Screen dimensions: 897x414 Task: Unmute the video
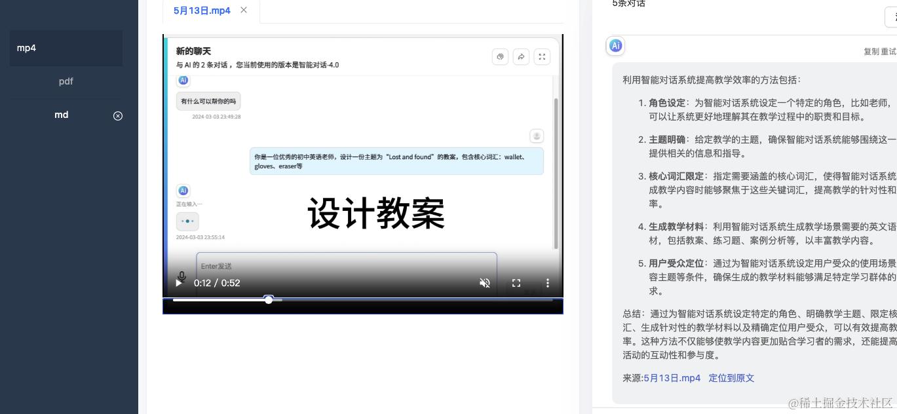coord(485,283)
